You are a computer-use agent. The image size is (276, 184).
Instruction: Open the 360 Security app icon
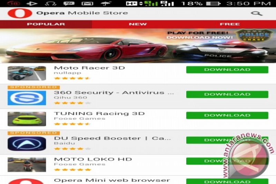[27, 98]
